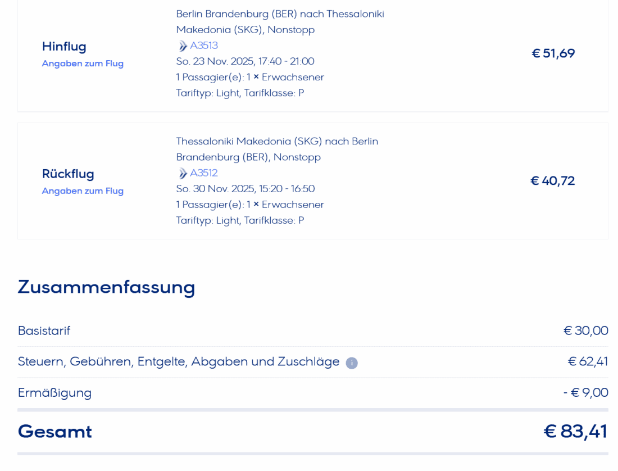Click flight number A3512
The height and width of the screenshot is (471, 618).
click(x=204, y=173)
